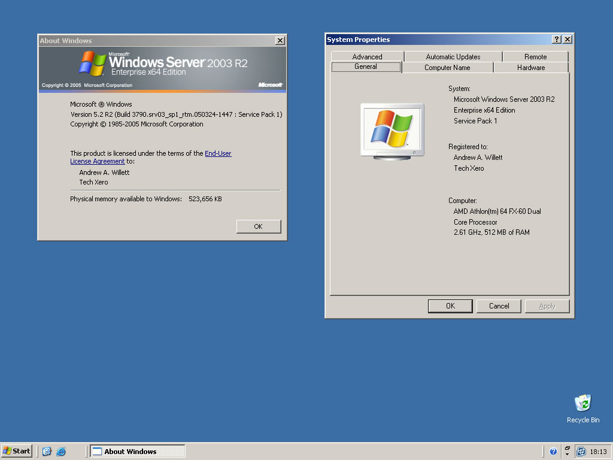Switch to the Advanced tab
Viewport: 613px width, 460px height.
coord(367,57)
